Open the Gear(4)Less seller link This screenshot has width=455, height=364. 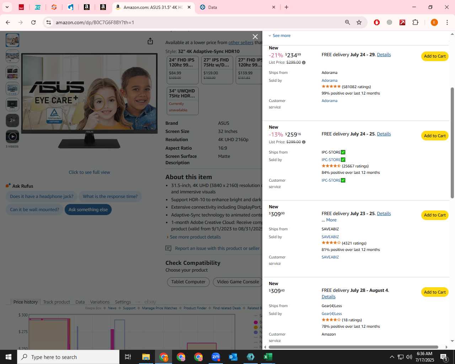[332, 314]
